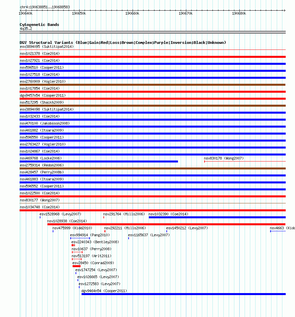Open dgv9464n54 (Cooper2011) label
Image resolution: width=295 pixels, height=317 pixels.
(104, 291)
